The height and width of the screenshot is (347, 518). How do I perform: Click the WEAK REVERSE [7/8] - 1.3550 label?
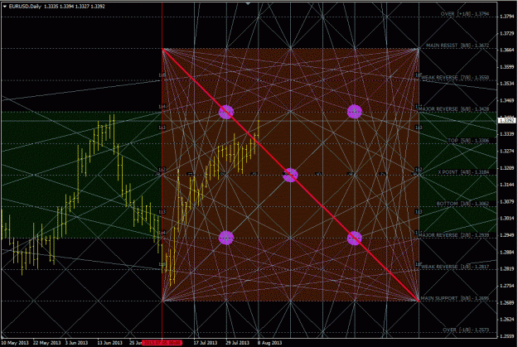pos(455,77)
